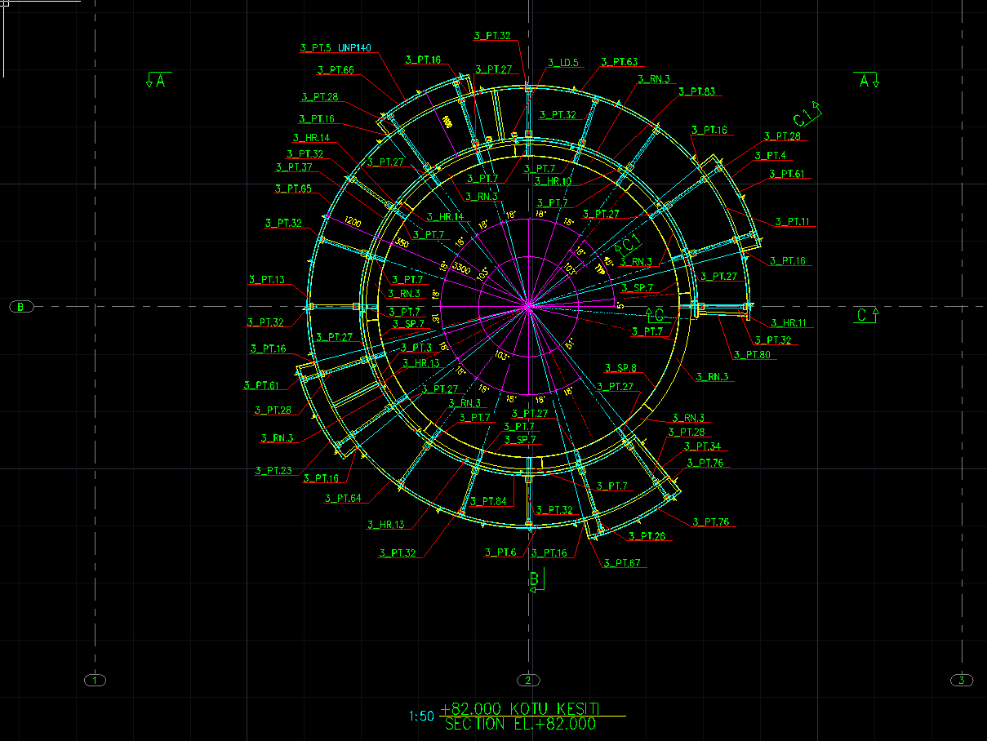Select the 3_PT.4 annotation
Screen dimensions: 987x741
tap(771, 155)
